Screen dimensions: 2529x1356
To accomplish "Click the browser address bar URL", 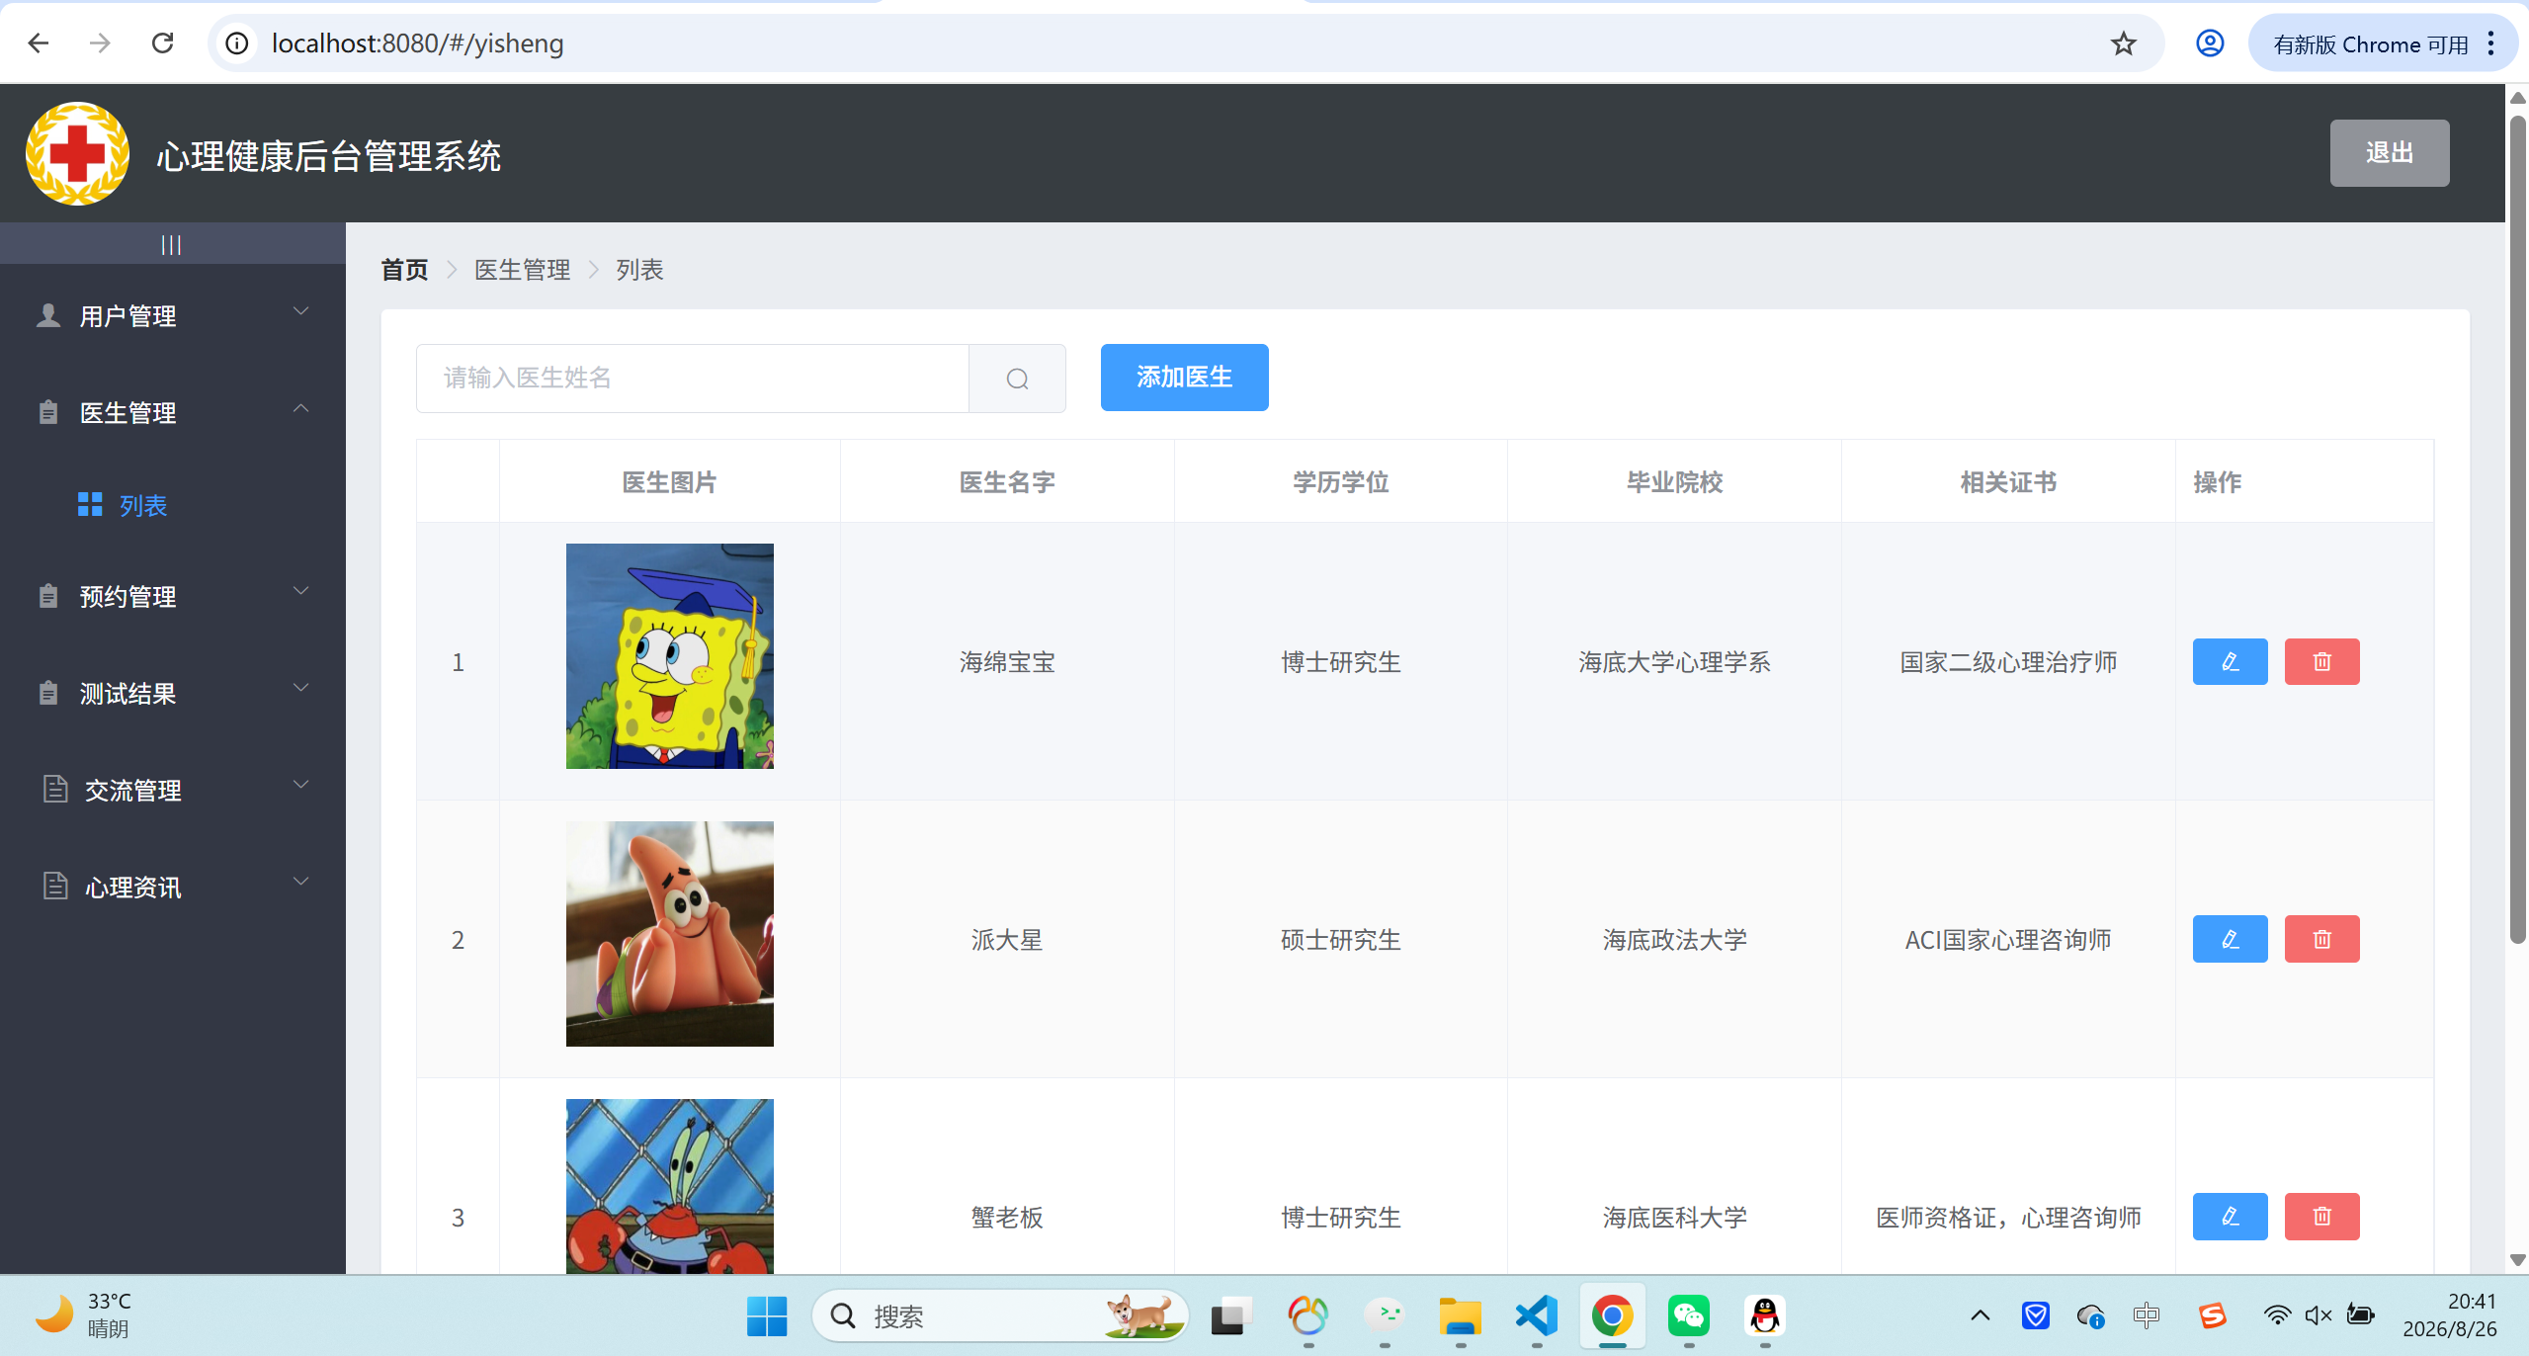I will pyautogui.click(x=417, y=43).
